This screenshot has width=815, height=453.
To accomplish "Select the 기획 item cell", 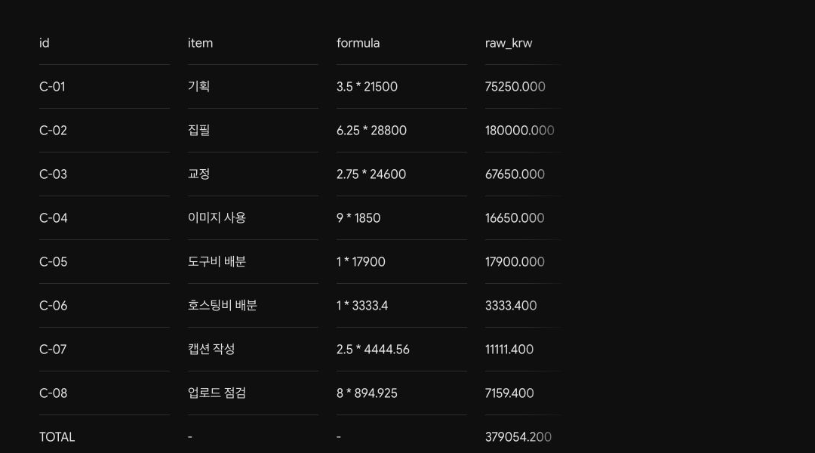I will click(x=198, y=86).
